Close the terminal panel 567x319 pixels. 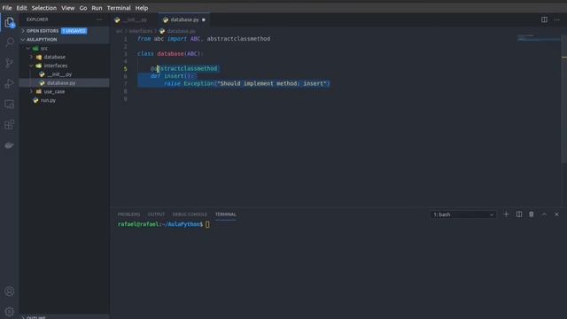click(x=557, y=214)
